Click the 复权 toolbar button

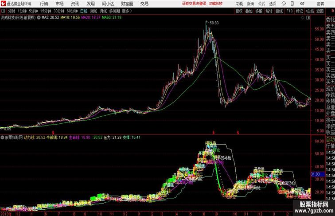coord(239,11)
